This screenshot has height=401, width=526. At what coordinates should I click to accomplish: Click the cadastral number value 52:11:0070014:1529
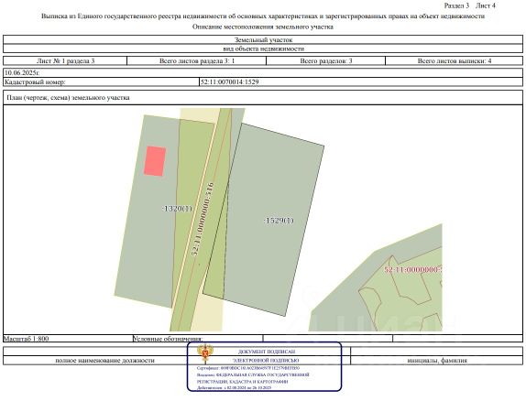tap(229, 81)
